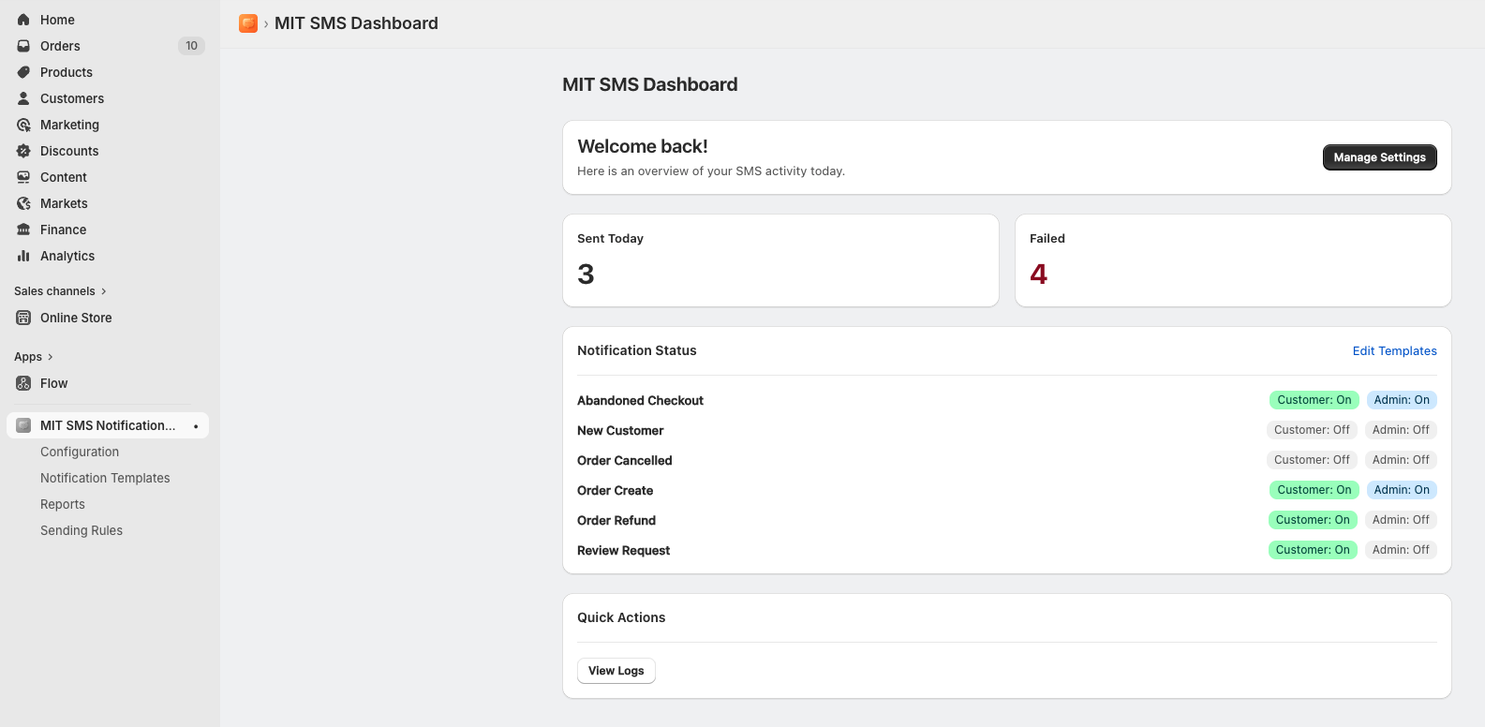Click Abandoned Checkout Admin: On badge

tap(1402, 400)
